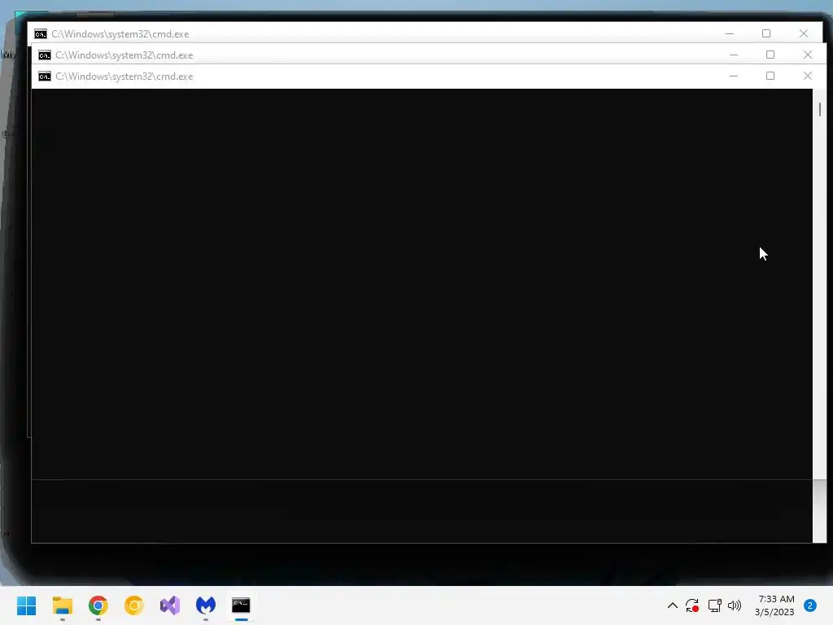The width and height of the screenshot is (833, 625).
Task: Open the volume control tray icon
Action: pos(735,605)
